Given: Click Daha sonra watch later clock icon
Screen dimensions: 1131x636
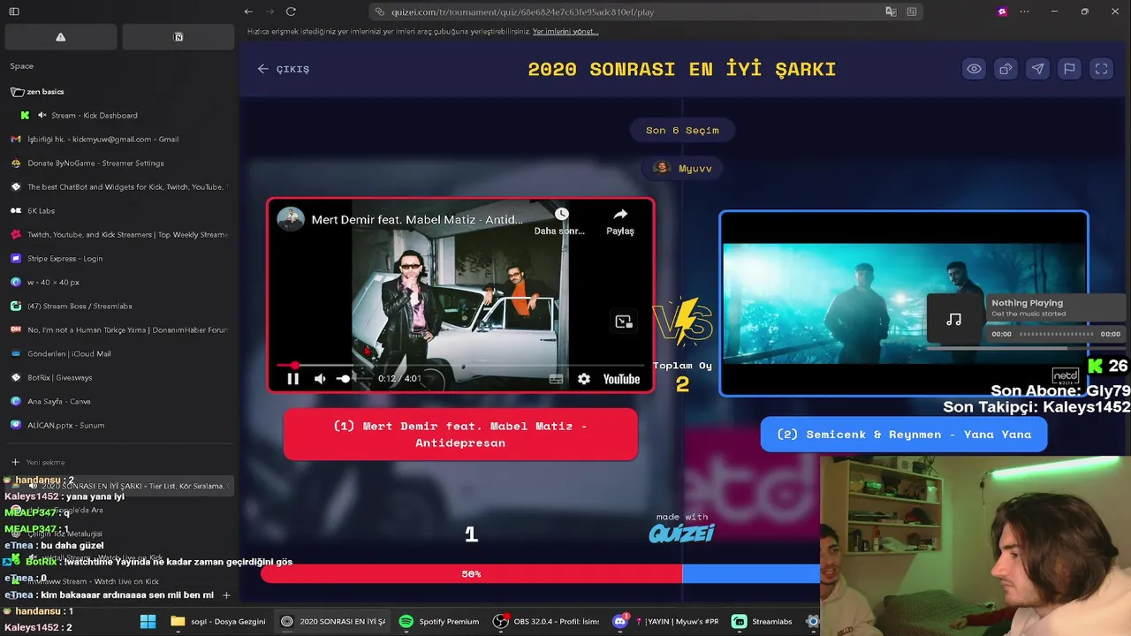Looking at the screenshot, I should (561, 215).
